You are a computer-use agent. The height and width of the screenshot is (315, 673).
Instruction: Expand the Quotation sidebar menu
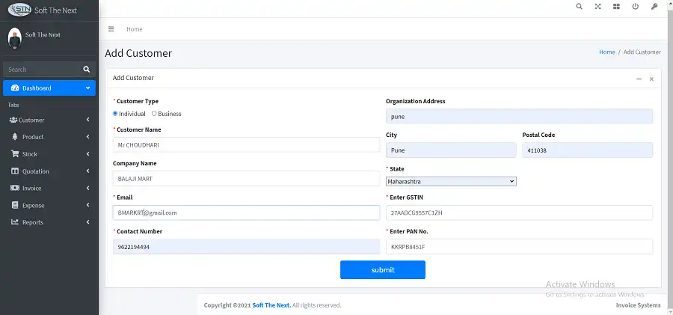tap(49, 171)
